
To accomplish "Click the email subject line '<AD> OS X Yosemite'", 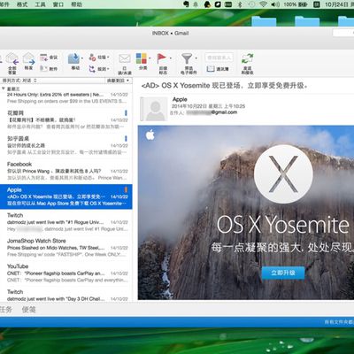I will [225, 86].
